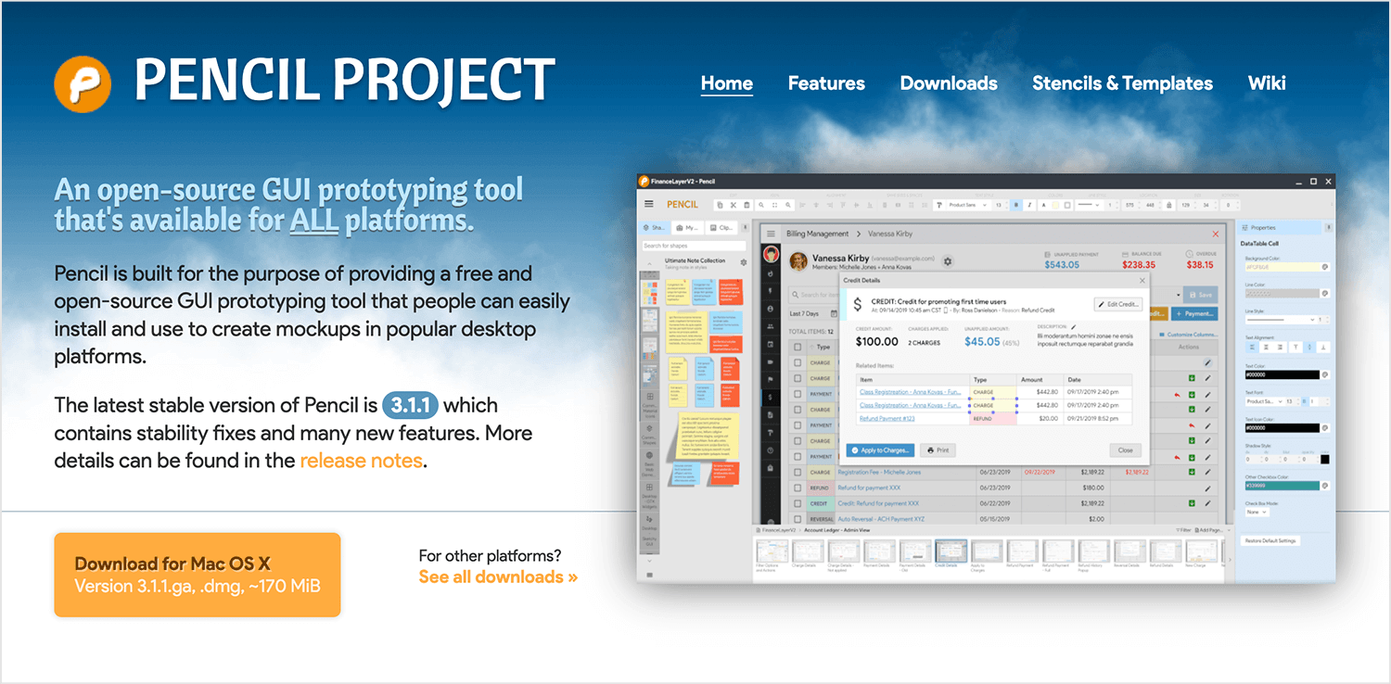The image size is (1391, 684).
Task: Open the Text Font dropdown in Properties panel
Action: pos(1265,401)
